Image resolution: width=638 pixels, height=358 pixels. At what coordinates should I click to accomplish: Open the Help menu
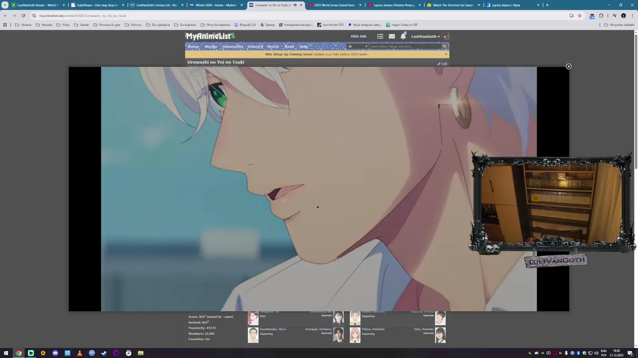coord(304,46)
